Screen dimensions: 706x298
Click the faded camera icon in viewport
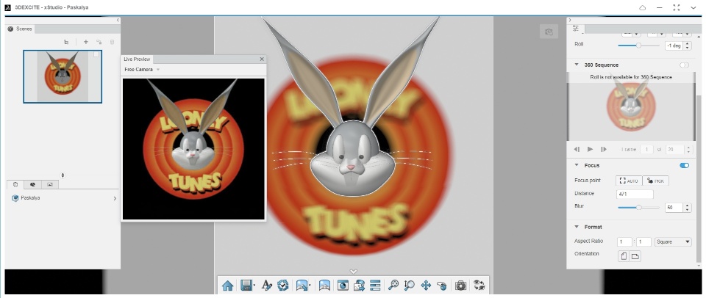tap(549, 32)
